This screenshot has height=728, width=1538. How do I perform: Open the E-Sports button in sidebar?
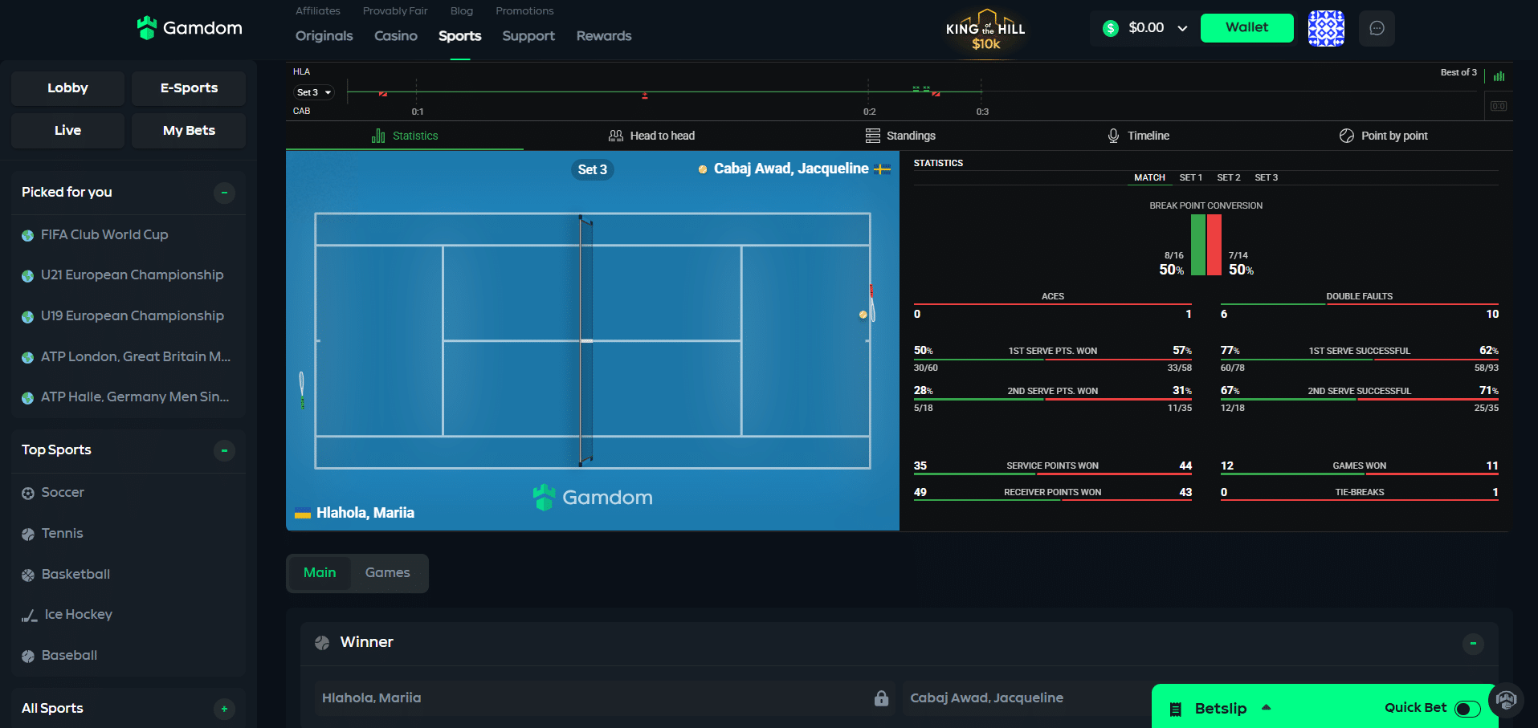[x=189, y=88]
